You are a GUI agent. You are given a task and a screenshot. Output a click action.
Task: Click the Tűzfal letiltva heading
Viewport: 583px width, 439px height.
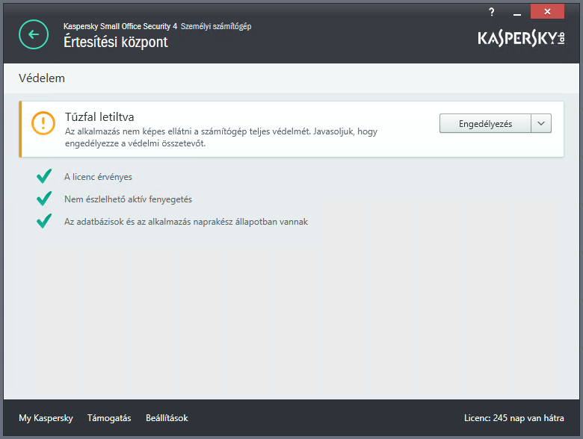(99, 117)
